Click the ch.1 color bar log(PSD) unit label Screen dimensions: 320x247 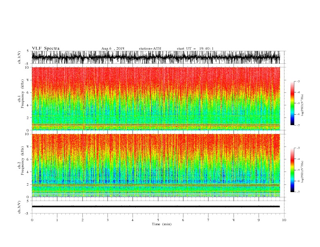pos(303,105)
